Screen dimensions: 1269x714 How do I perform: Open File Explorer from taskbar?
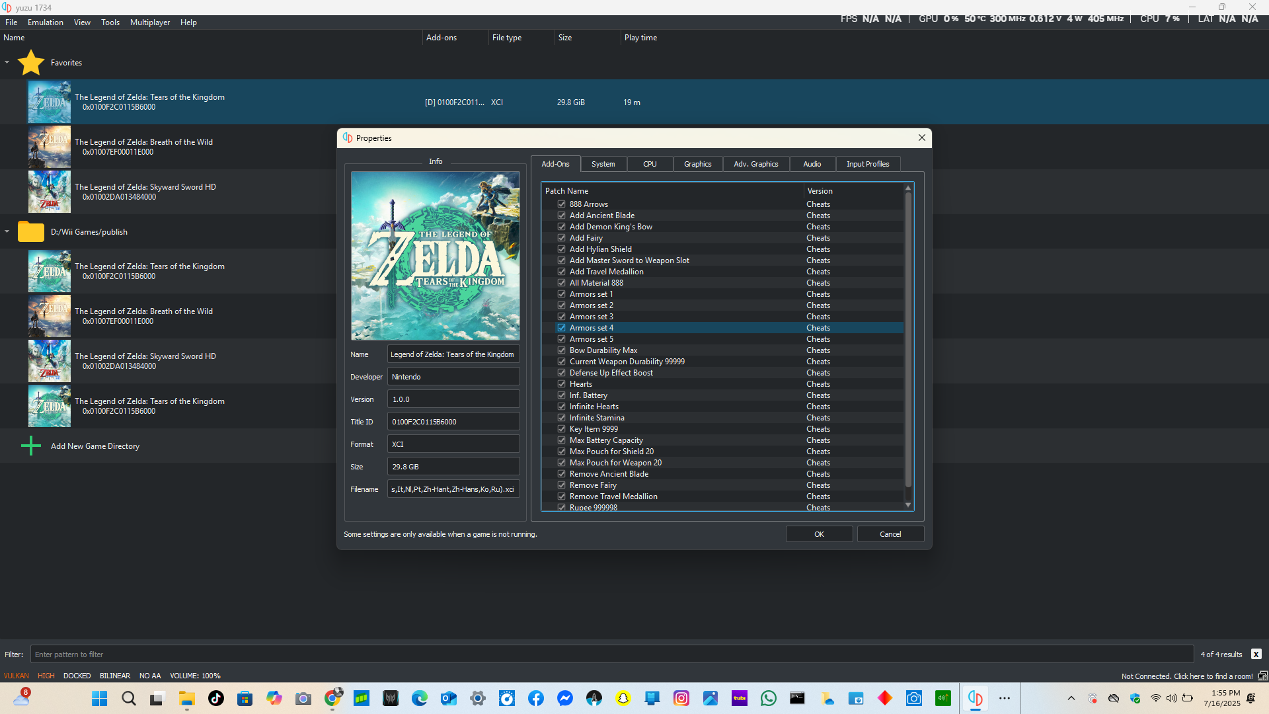[x=187, y=699]
